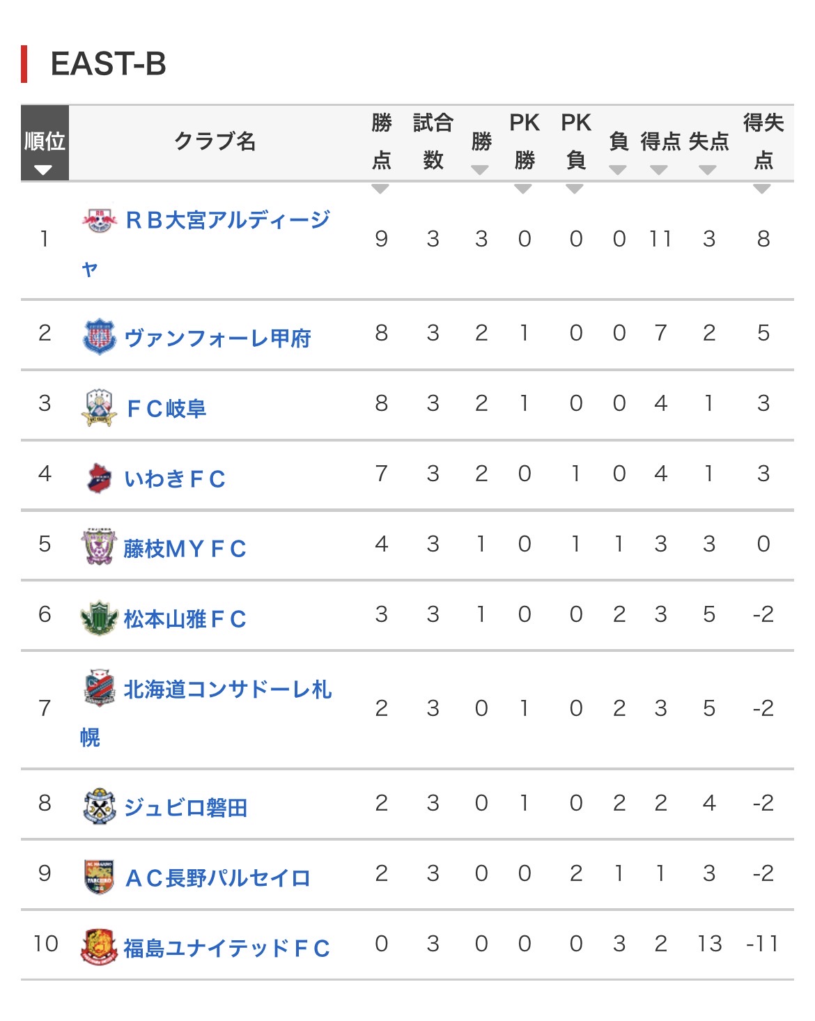Click the Ventforet Kofu club crest
The width and height of the screenshot is (815, 1021).
[x=99, y=337]
